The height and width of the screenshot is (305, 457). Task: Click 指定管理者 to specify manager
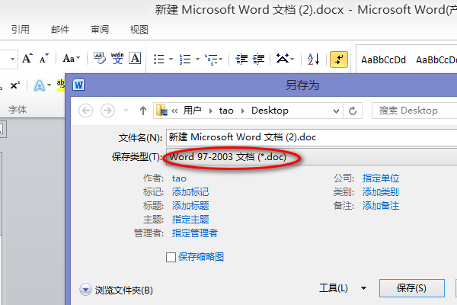pos(195,233)
